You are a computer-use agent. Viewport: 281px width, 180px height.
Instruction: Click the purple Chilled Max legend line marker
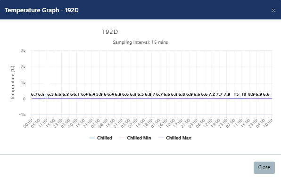point(161,138)
